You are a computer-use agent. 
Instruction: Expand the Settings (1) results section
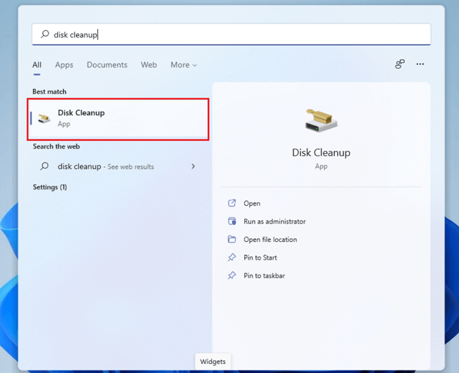[50, 187]
